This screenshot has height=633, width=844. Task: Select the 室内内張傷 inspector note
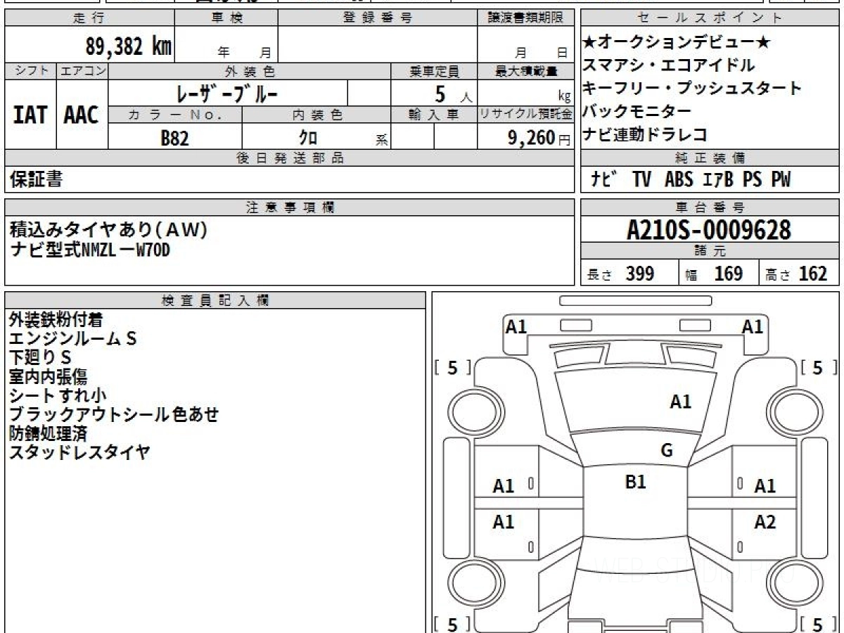(48, 377)
